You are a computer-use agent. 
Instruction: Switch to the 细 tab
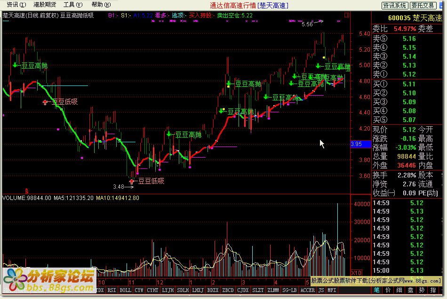coord(399,290)
